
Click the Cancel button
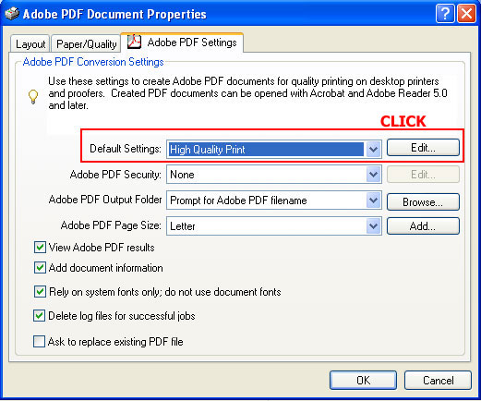pyautogui.click(x=438, y=381)
